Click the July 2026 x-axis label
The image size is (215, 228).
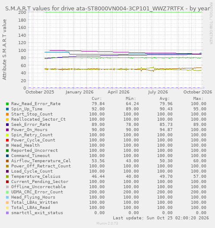[x=158, y=92]
